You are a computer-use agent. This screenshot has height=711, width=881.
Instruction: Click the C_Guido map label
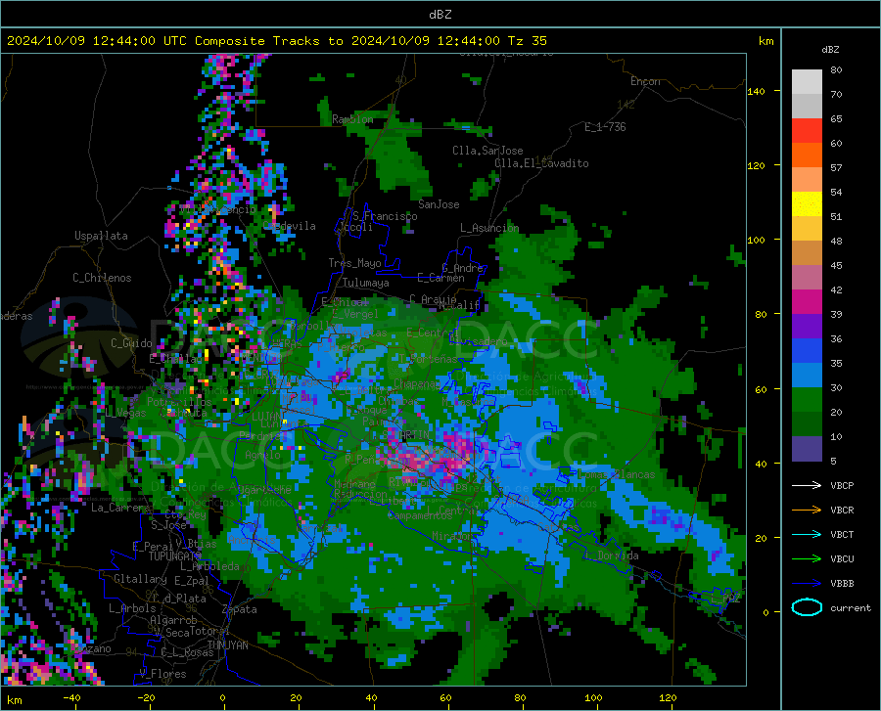pos(131,343)
